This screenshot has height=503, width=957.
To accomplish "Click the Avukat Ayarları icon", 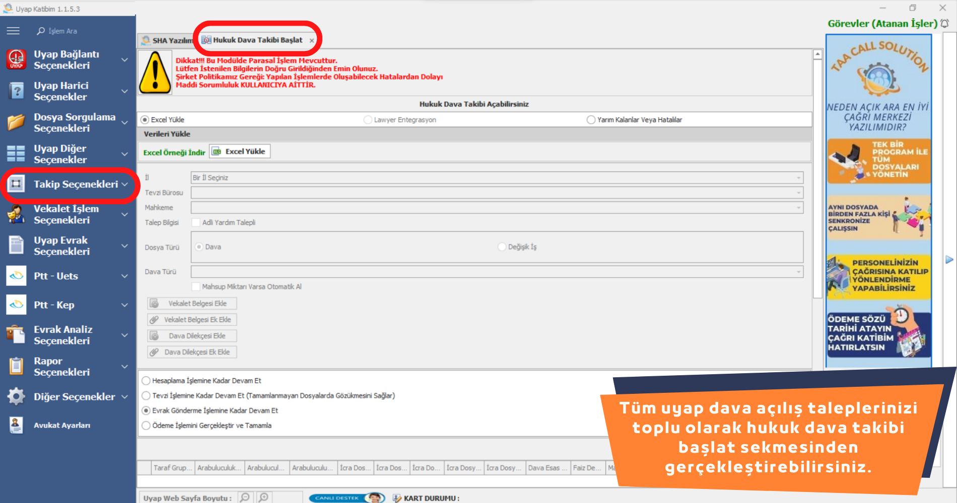I will tap(16, 425).
